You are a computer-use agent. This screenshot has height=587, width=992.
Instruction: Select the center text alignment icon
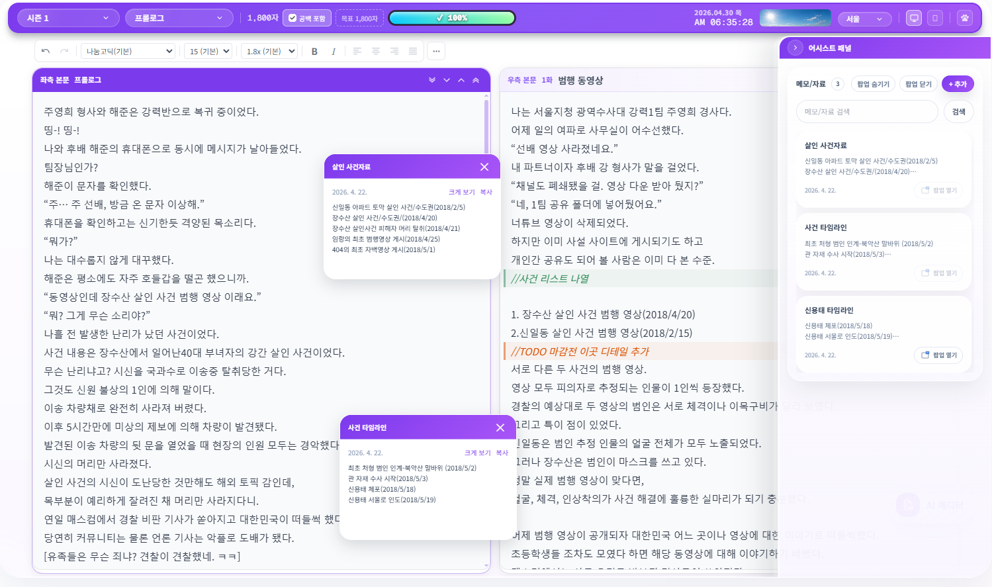click(x=375, y=51)
